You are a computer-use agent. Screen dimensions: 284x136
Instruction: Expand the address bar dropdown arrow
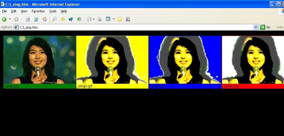coord(255,27)
